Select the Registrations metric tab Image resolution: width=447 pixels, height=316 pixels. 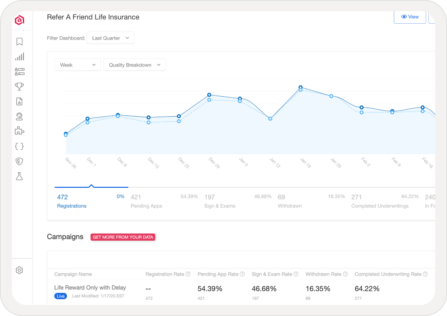91,201
